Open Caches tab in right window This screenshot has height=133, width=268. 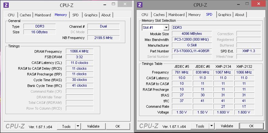(159, 15)
